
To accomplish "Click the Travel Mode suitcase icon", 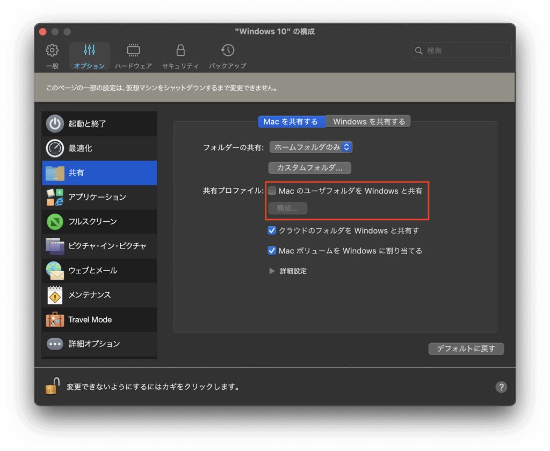I will click(x=55, y=319).
